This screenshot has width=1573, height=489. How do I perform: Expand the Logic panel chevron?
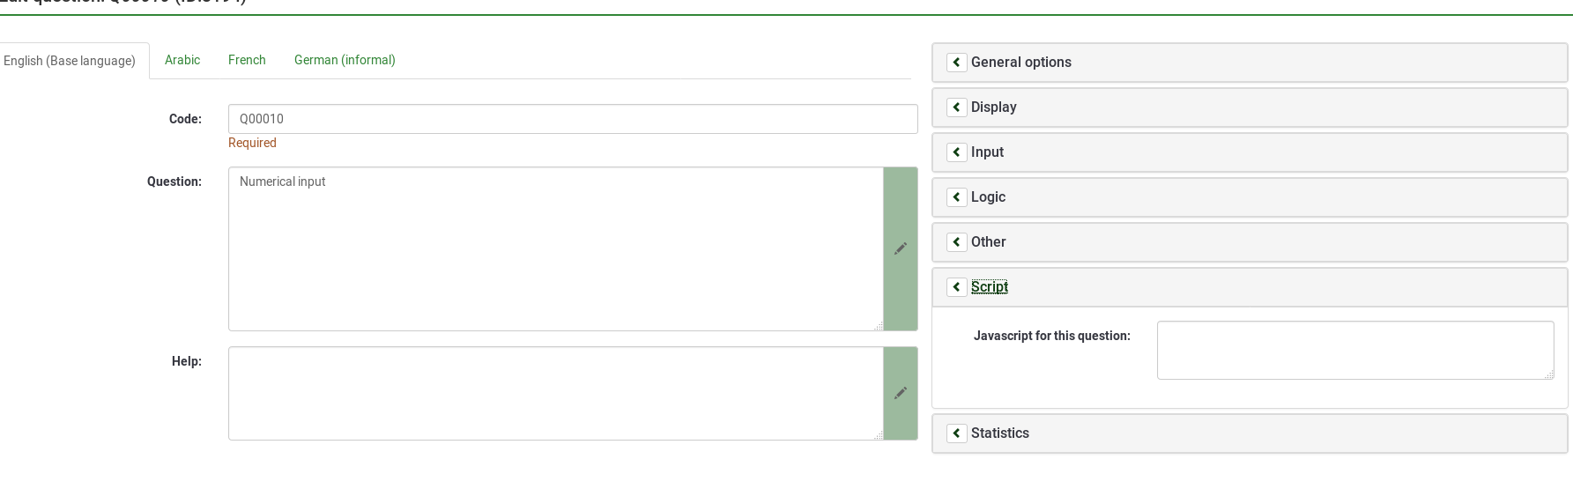(956, 197)
